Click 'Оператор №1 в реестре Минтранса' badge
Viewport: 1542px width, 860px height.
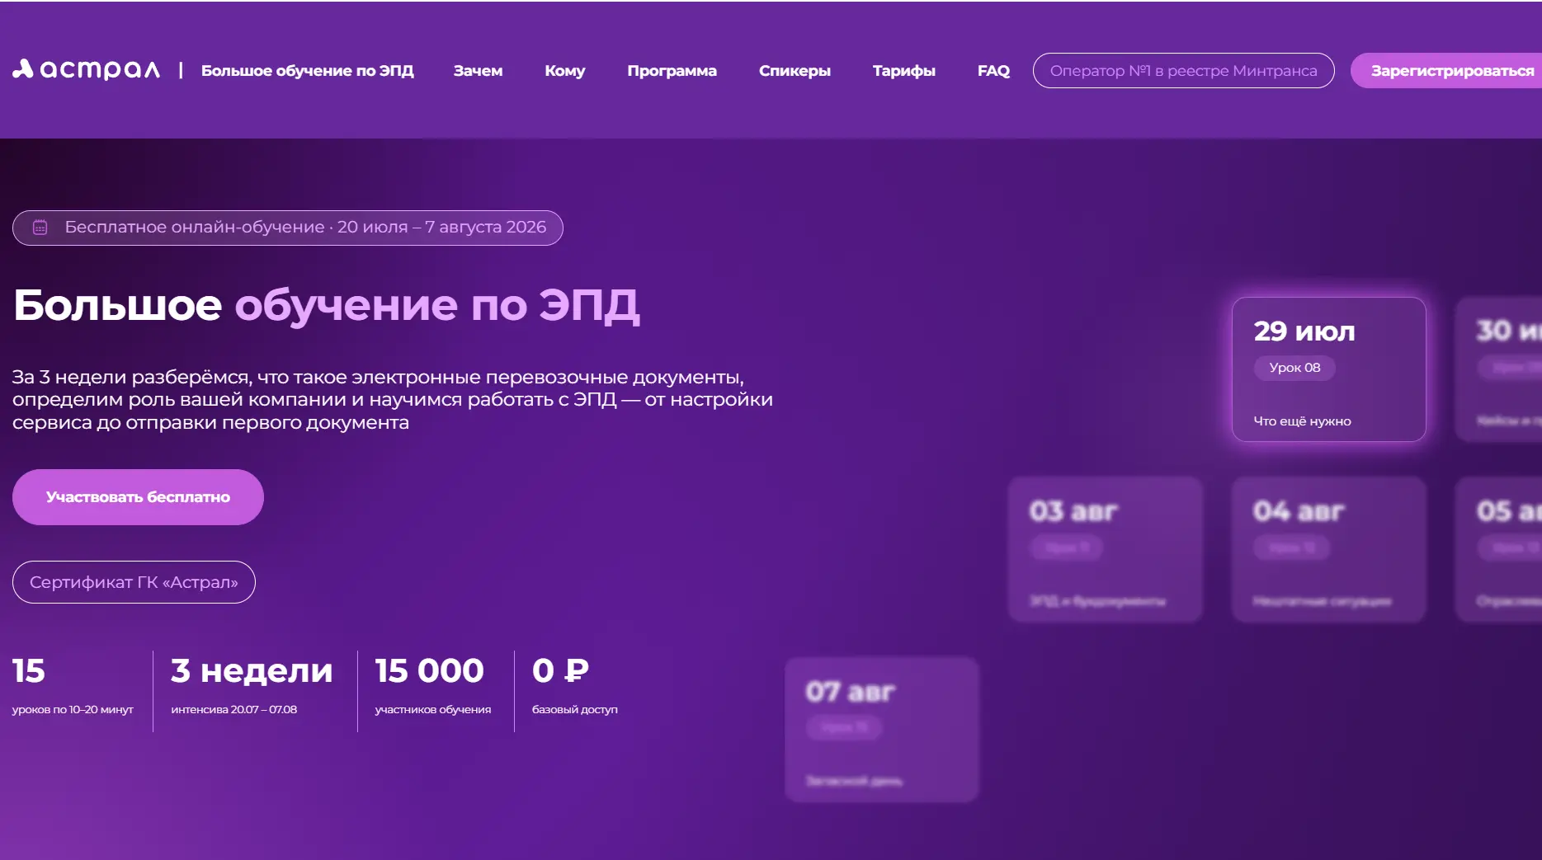(1183, 71)
